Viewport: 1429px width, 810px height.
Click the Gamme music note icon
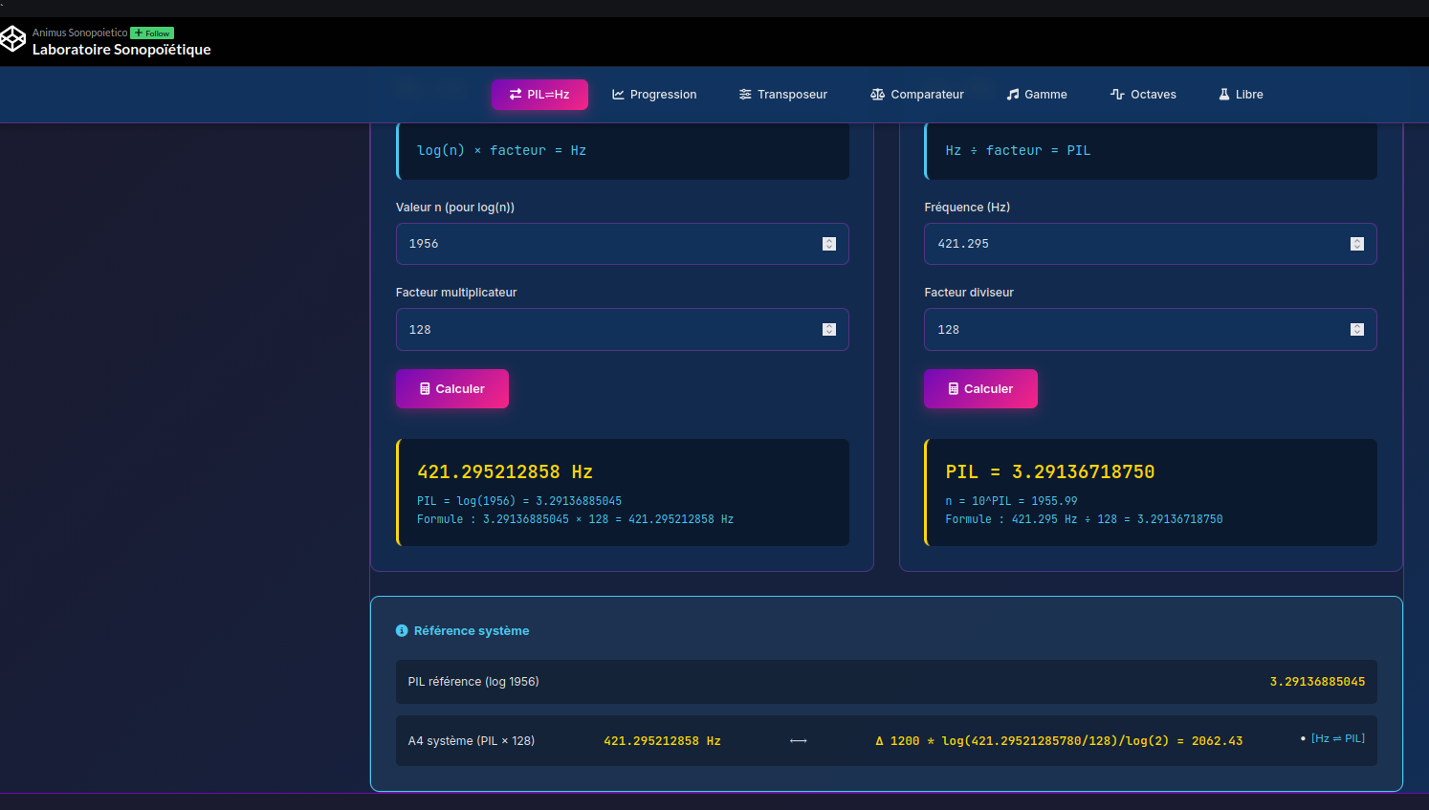coord(1012,95)
